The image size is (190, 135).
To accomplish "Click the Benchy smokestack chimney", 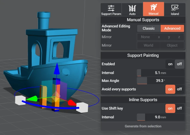I will click(x=44, y=20).
